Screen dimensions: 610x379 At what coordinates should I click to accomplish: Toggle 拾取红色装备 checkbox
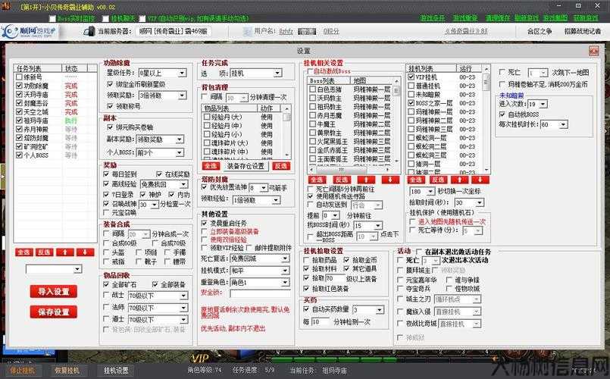(x=306, y=289)
